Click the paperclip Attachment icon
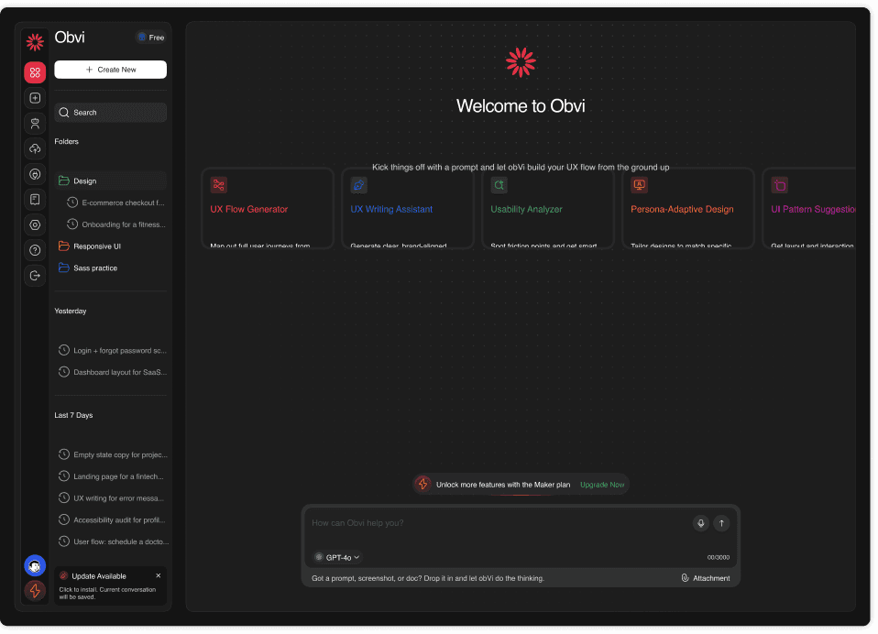This screenshot has height=634, width=878. [x=686, y=579]
